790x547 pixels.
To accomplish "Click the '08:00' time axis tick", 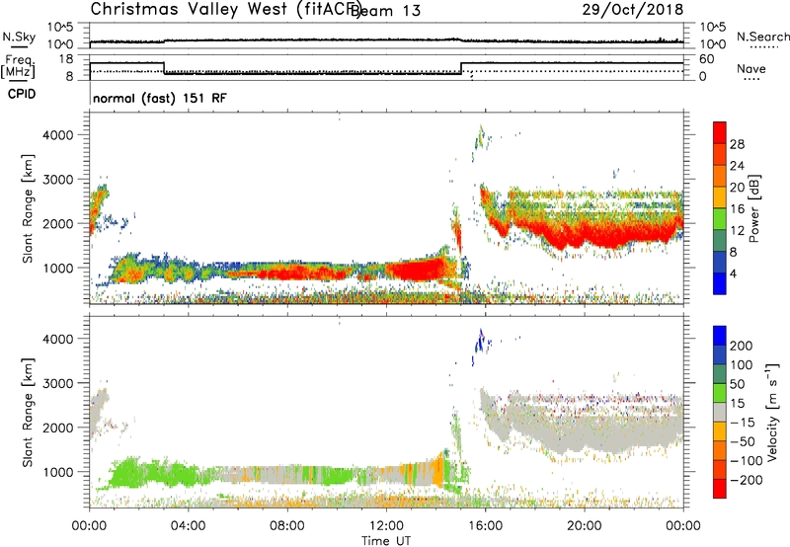I will point(287,526).
